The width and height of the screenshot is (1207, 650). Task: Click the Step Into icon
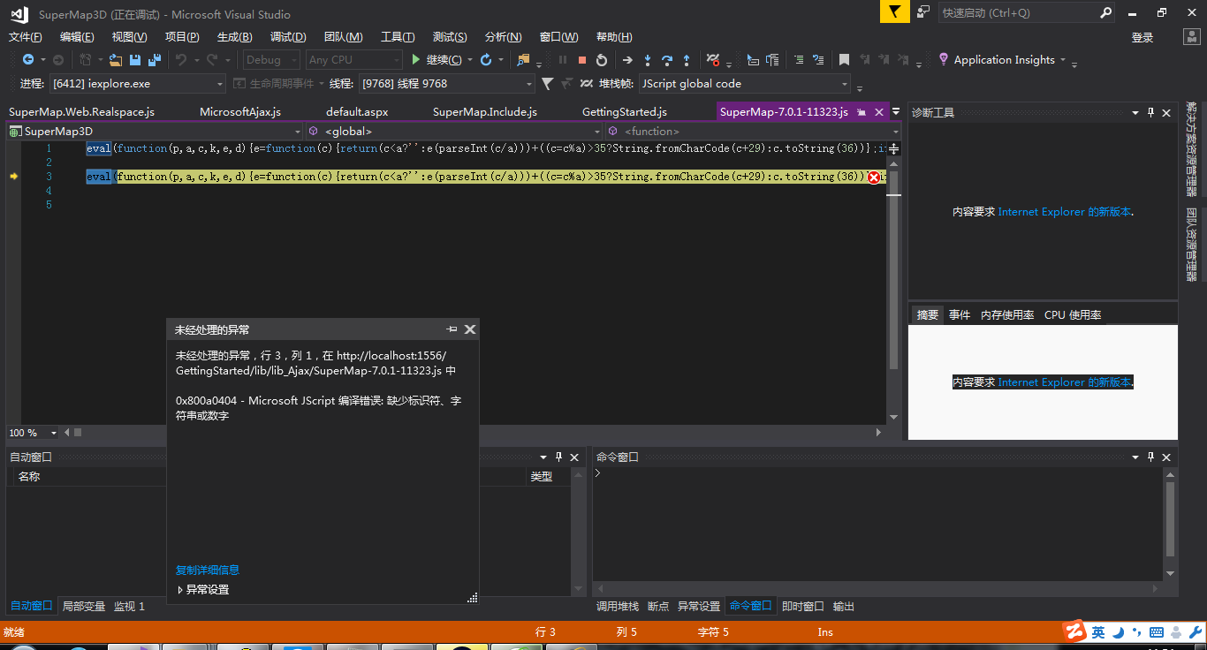click(647, 60)
